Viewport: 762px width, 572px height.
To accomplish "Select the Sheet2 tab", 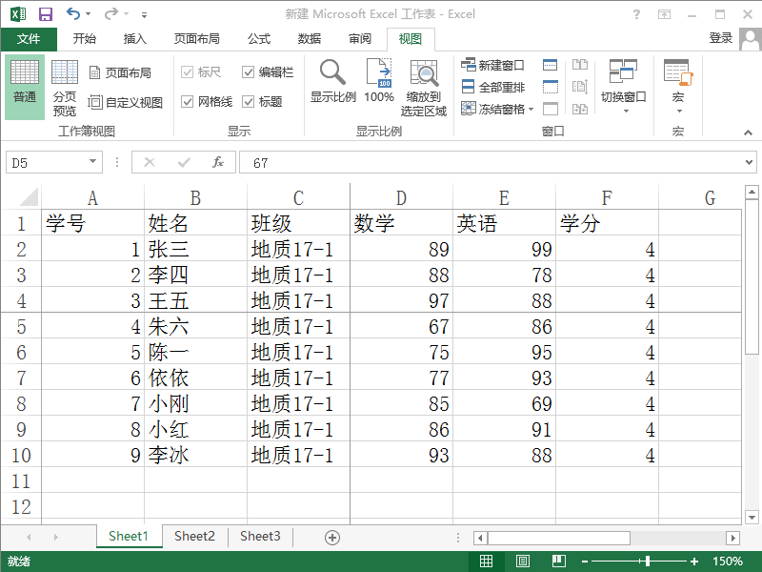I will coord(194,536).
